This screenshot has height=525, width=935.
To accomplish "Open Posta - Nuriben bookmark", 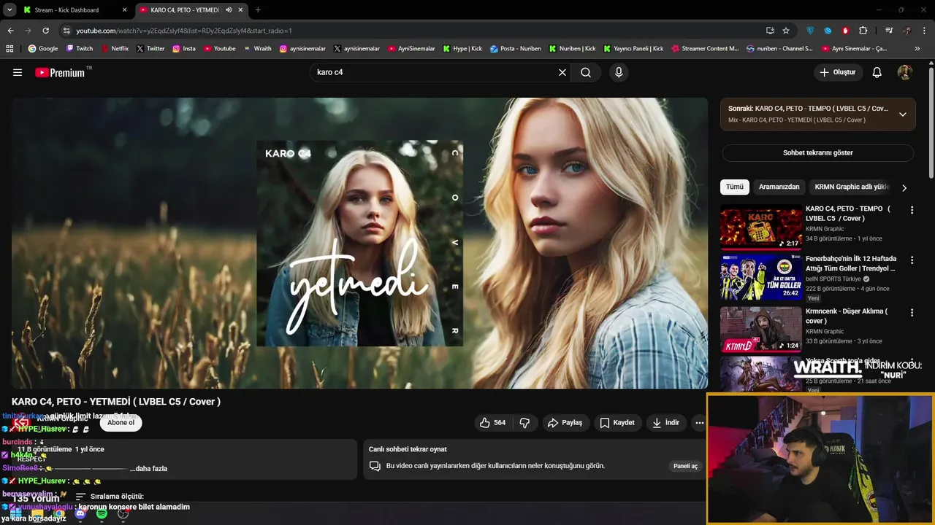I will (516, 48).
